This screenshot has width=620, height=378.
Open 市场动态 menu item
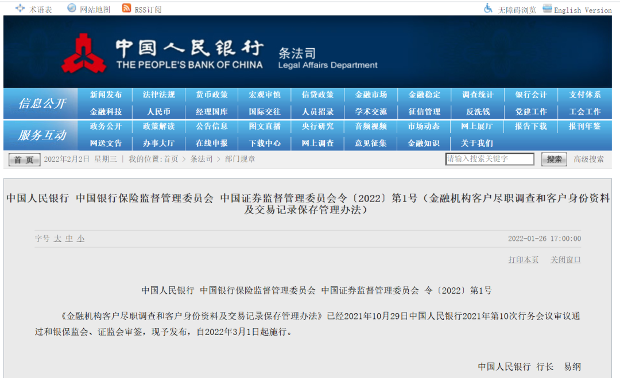[424, 126]
